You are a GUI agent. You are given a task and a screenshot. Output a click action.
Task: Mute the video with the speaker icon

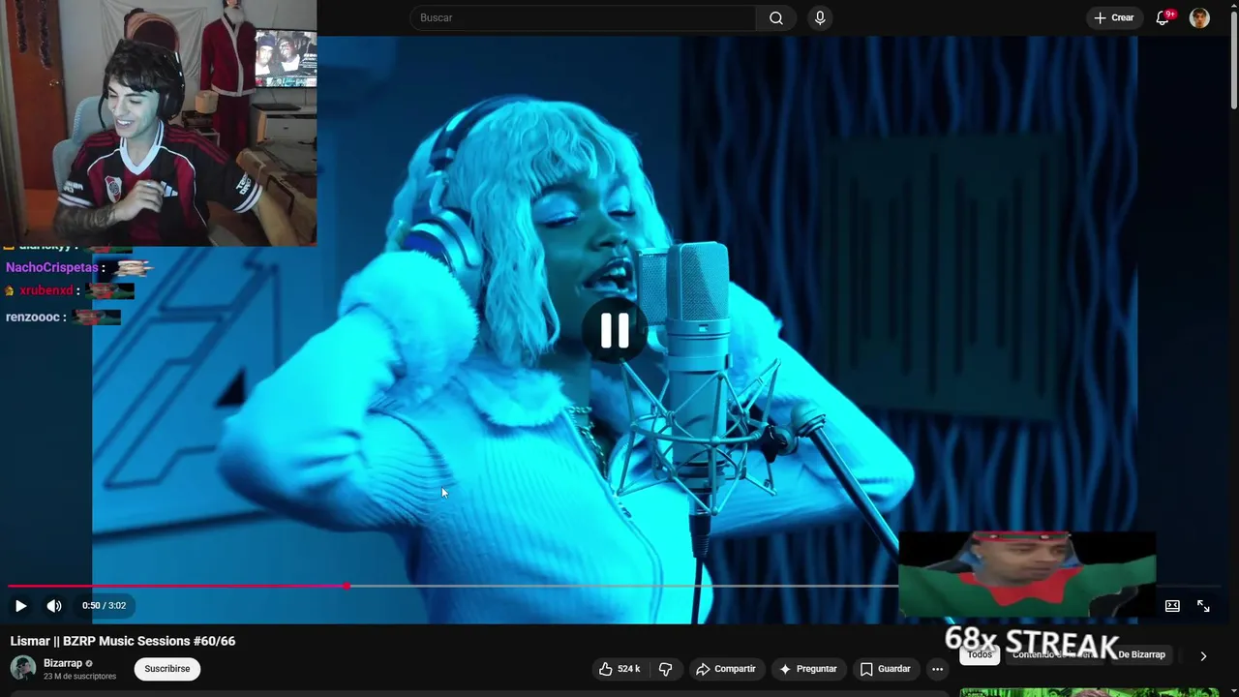point(54,606)
